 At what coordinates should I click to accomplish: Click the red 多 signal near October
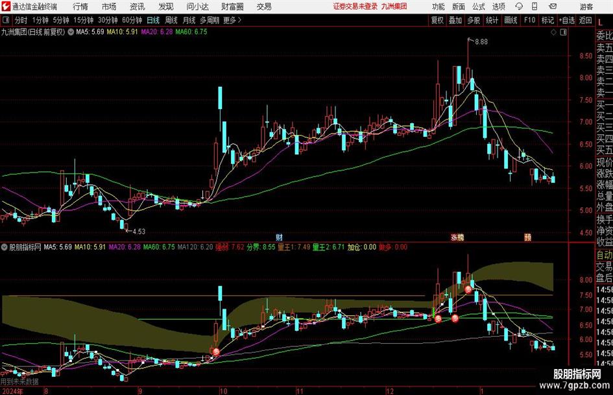[x=215, y=352]
